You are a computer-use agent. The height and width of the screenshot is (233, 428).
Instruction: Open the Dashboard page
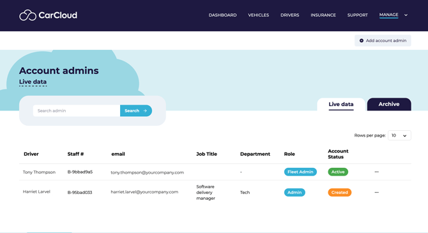222,15
